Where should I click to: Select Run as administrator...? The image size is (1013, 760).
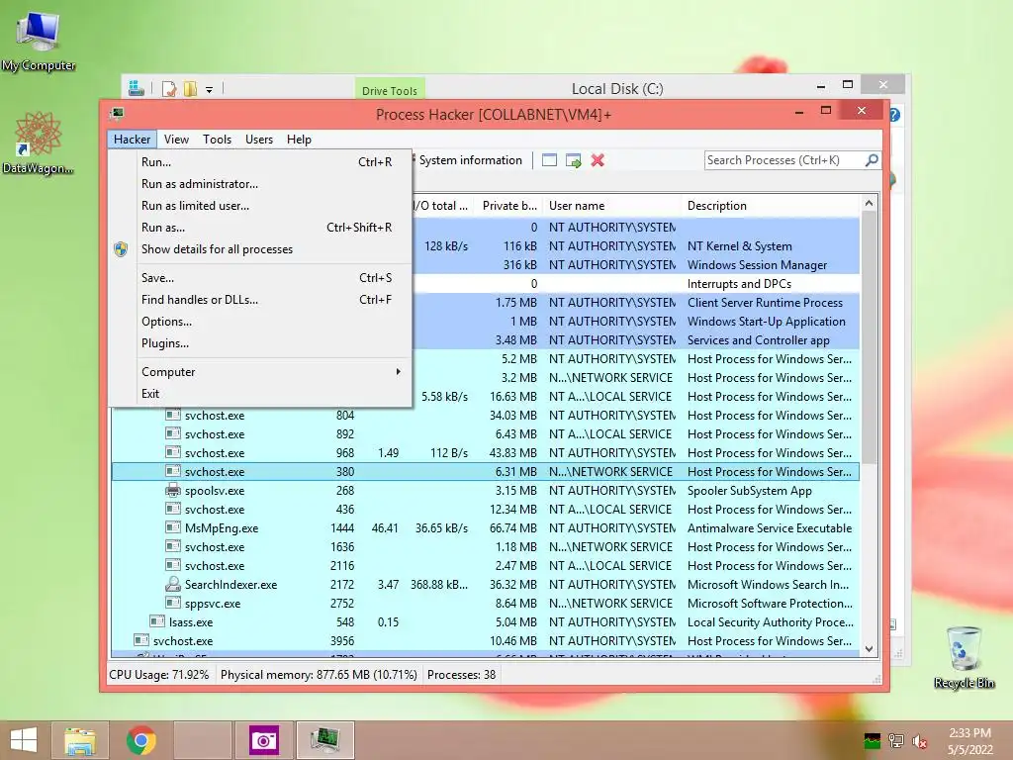coord(260,184)
